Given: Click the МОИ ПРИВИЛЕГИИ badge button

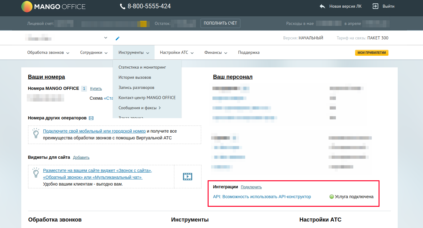Looking at the screenshot, I should (x=371, y=53).
